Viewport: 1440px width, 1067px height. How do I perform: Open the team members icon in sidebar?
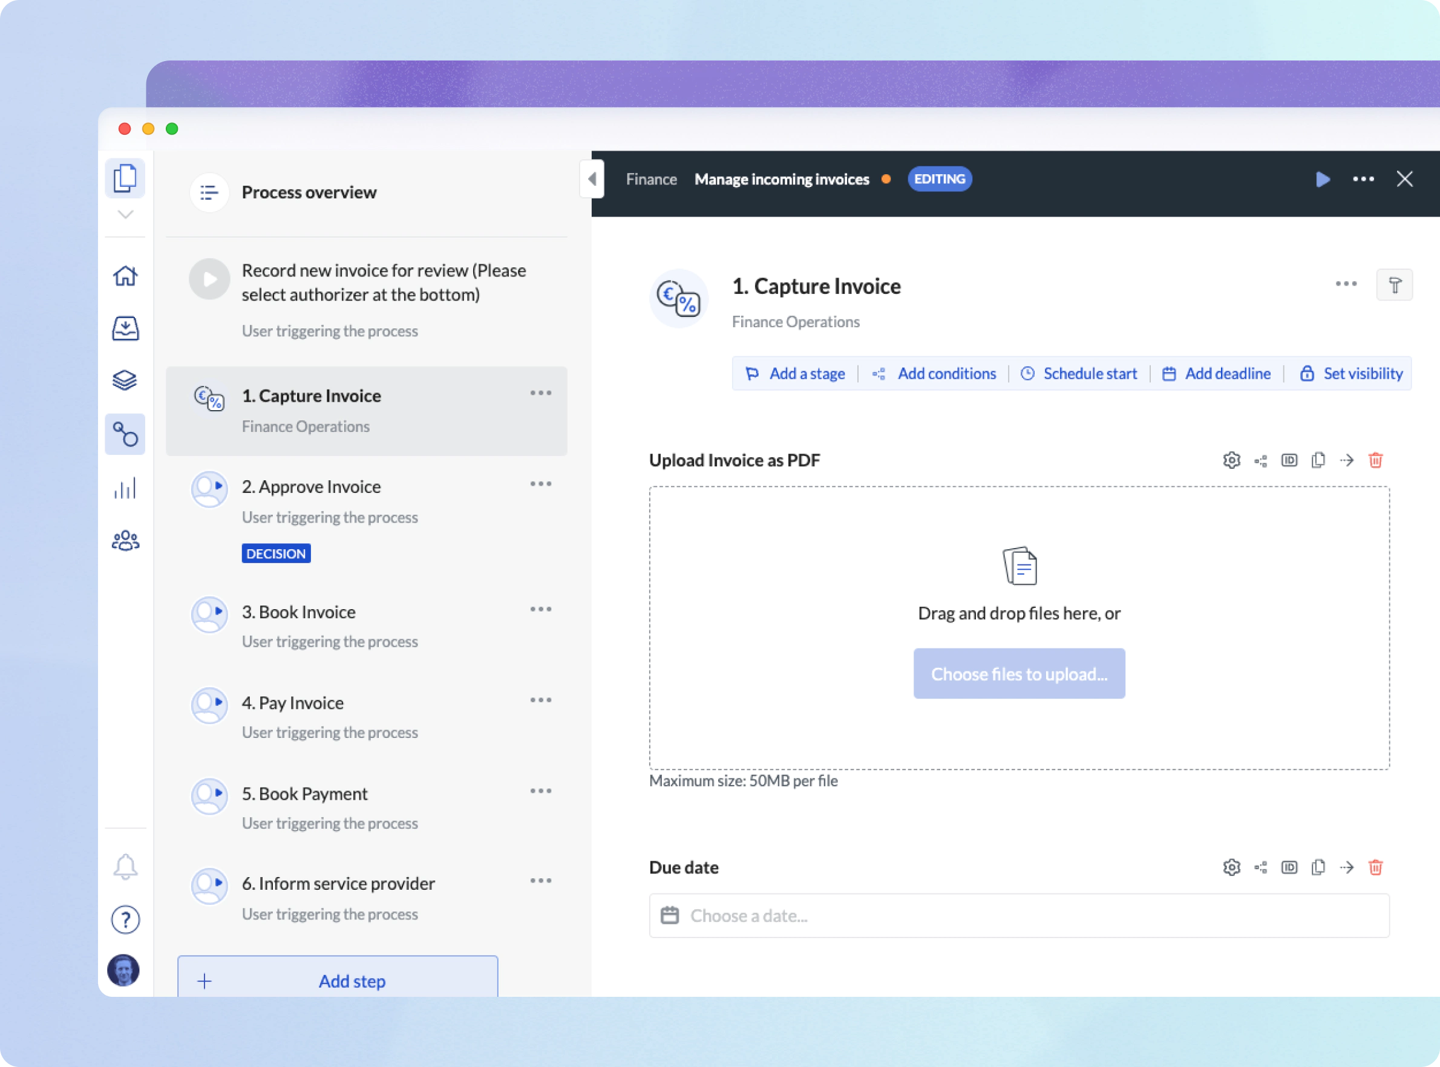125,541
